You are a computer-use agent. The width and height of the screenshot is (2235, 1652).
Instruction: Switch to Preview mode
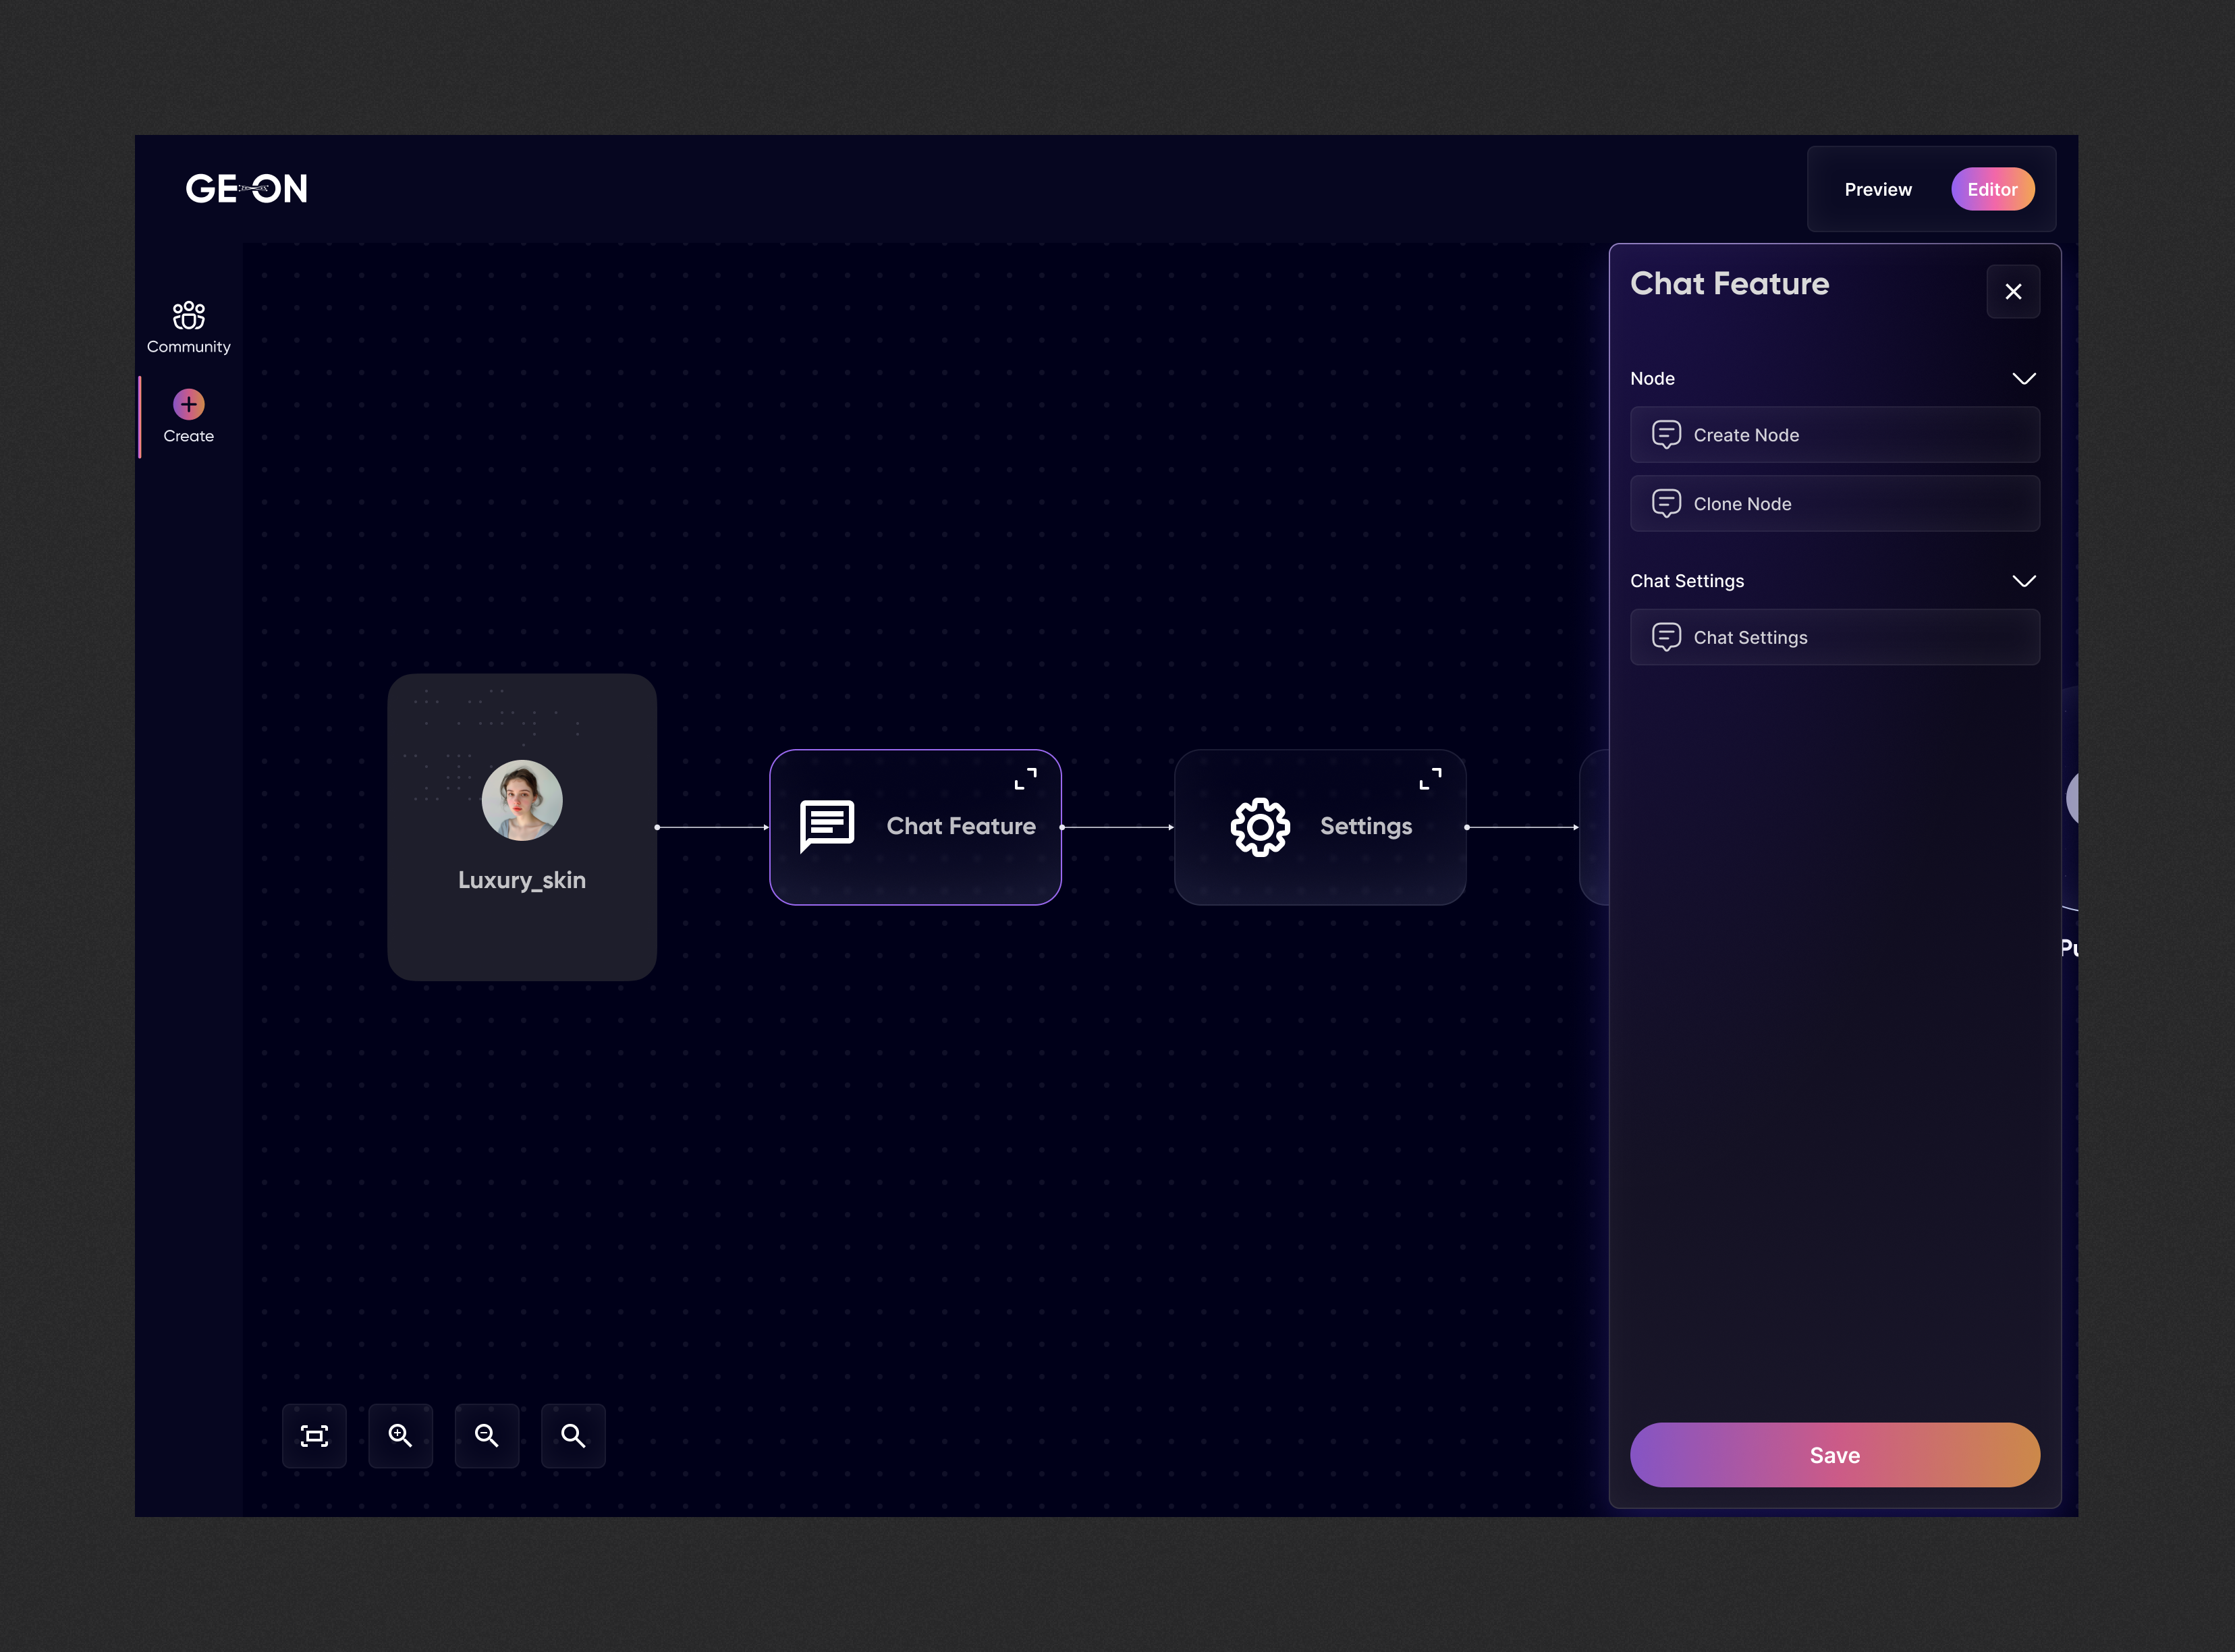click(1877, 189)
